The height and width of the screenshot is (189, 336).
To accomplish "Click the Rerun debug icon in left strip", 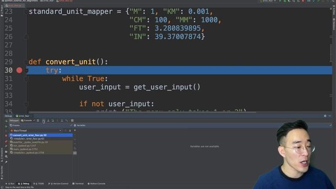I will 6,121.
